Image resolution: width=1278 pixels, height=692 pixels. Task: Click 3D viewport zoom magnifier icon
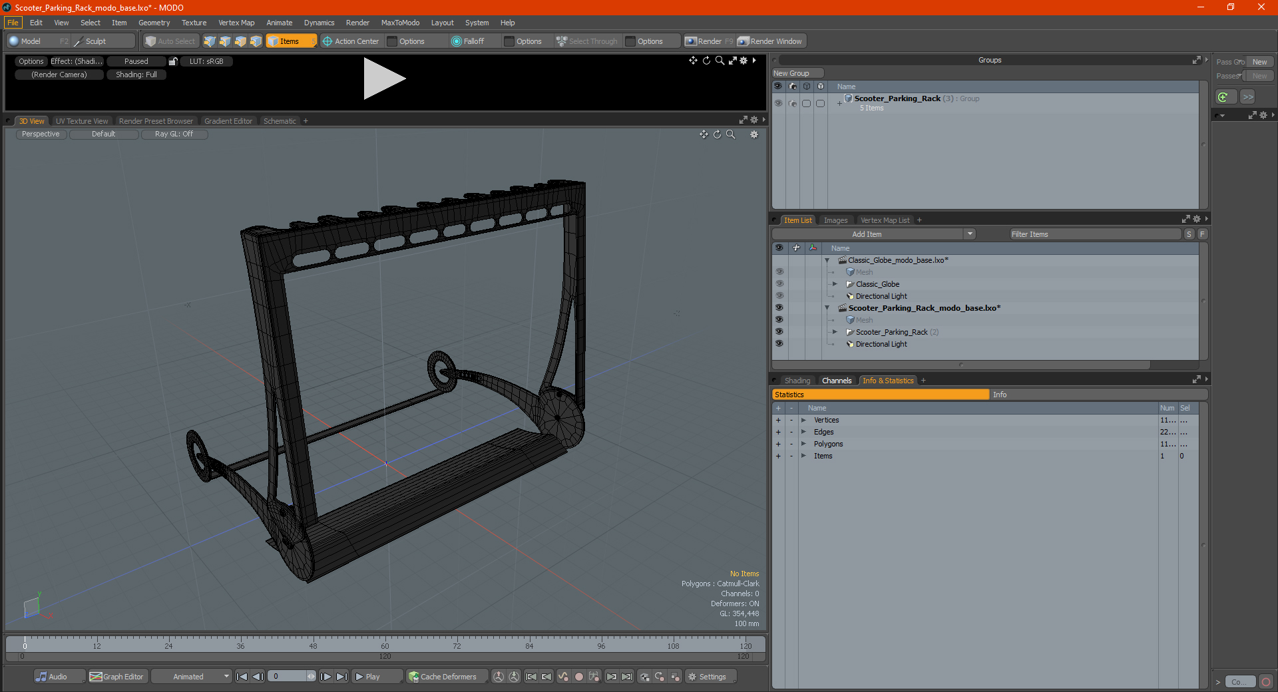click(x=730, y=134)
